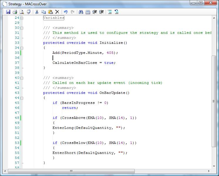Click the "true" keyword on line 37
Image resolution: width=219 pixels, height=176 pixels.
pos(109,63)
